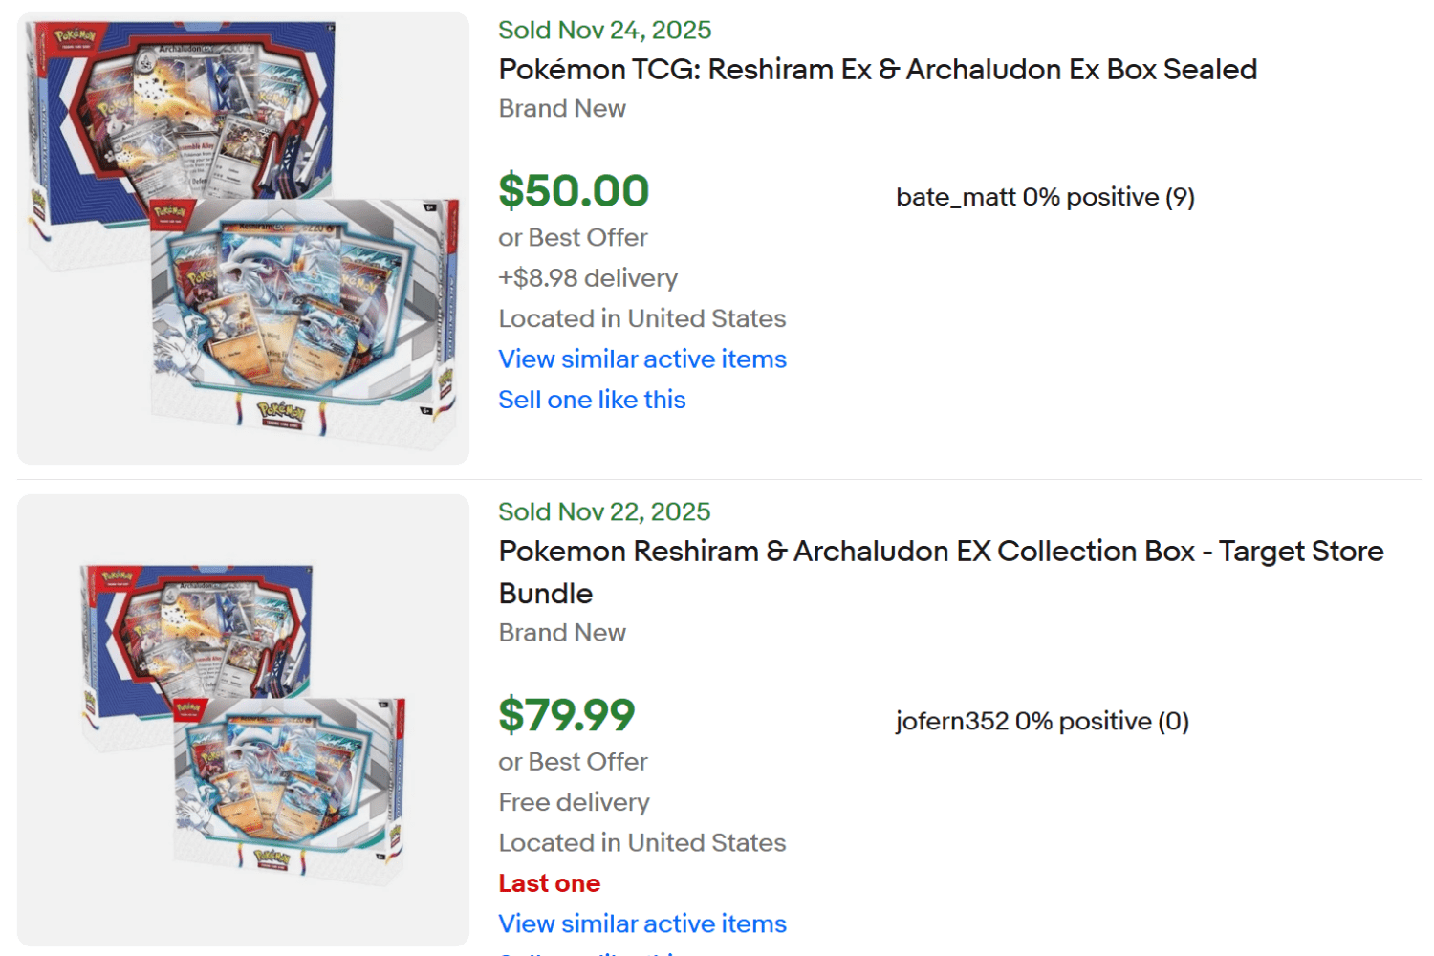Open seller profile bate_matt
The width and height of the screenshot is (1434, 956).
tap(946, 197)
